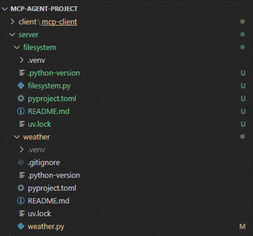Collapse the MCP-AGENT-PROJECT root section
This screenshot has height=236, width=253.
5,9
